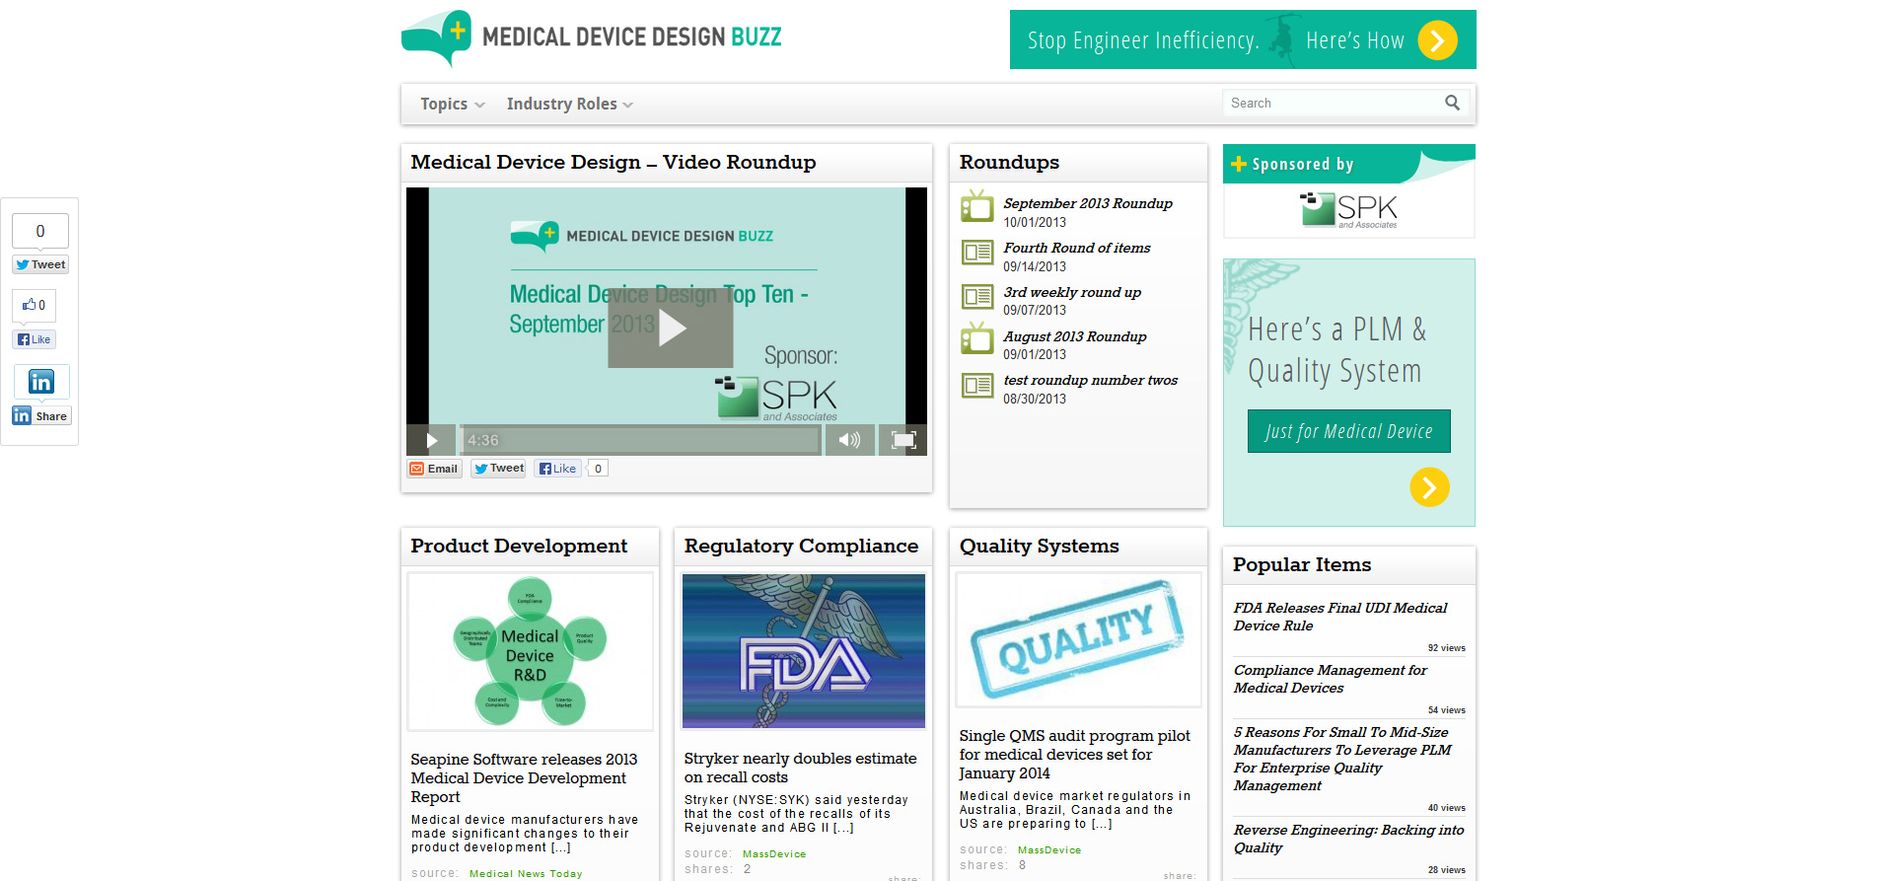
Task: Click the yellow arrow in the top banner ad
Action: [1437, 40]
